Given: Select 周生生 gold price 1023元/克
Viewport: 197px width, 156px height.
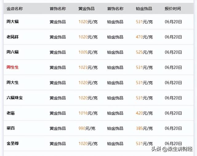Looking at the screenshot, I should pyautogui.click(x=88, y=67).
